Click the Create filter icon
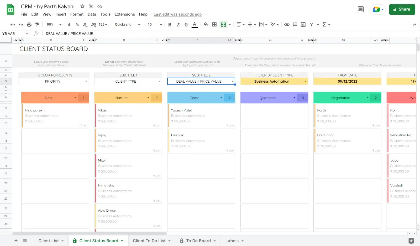The height and width of the screenshot is (246, 420). [x=312, y=25]
